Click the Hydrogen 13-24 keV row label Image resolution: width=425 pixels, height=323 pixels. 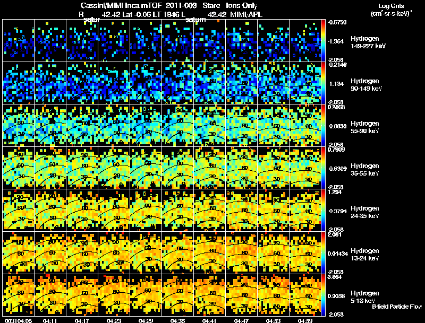(365, 255)
